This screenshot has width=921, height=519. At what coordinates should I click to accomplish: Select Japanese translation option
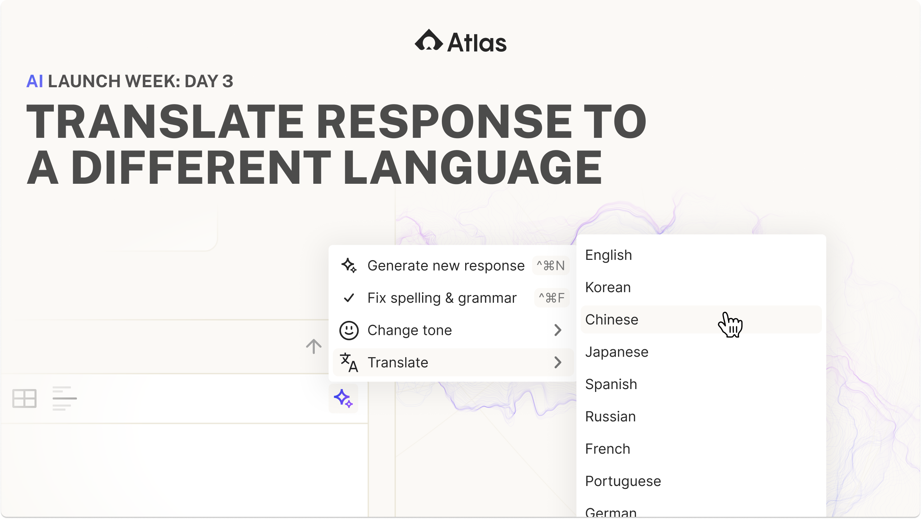click(x=617, y=352)
